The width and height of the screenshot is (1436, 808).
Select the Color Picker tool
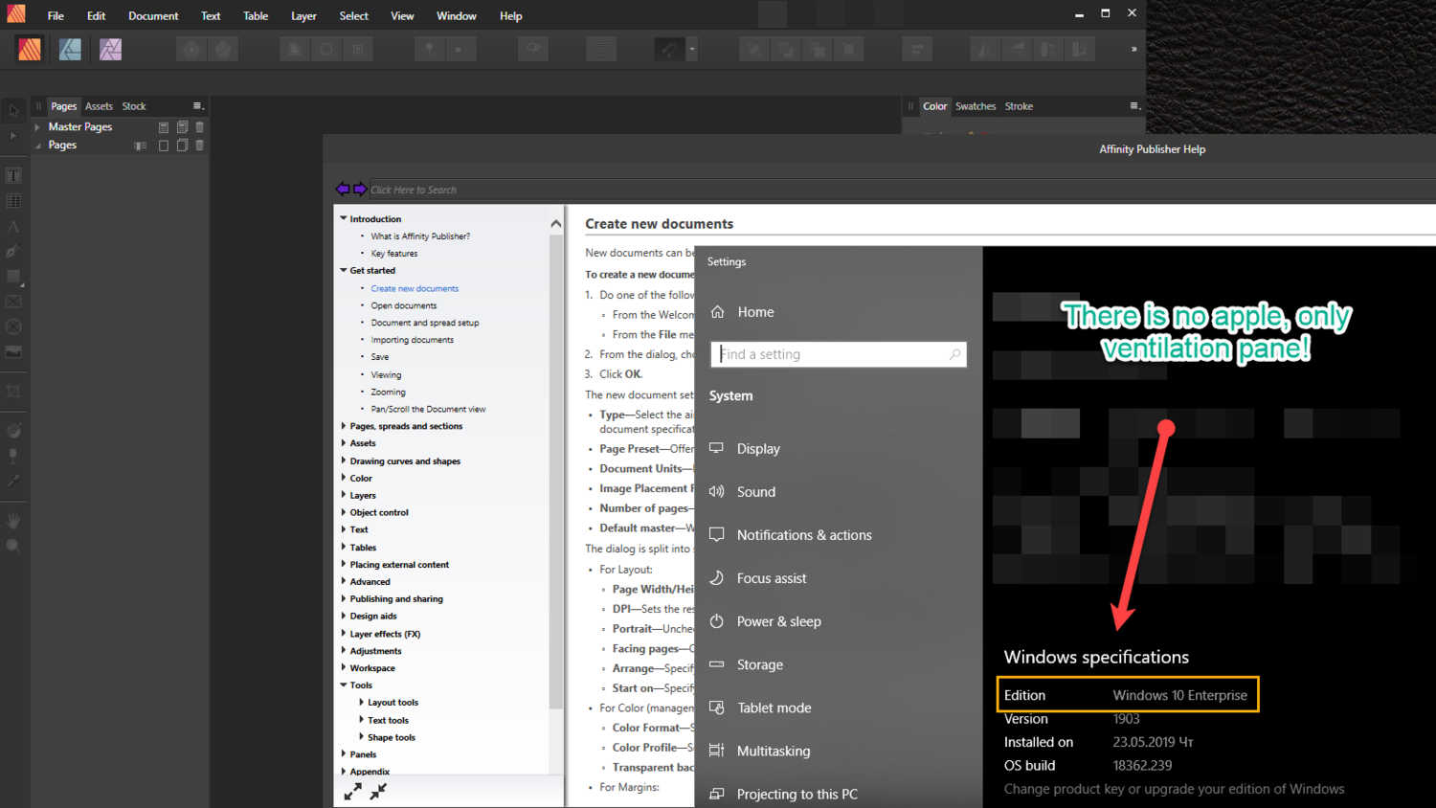pyautogui.click(x=13, y=481)
